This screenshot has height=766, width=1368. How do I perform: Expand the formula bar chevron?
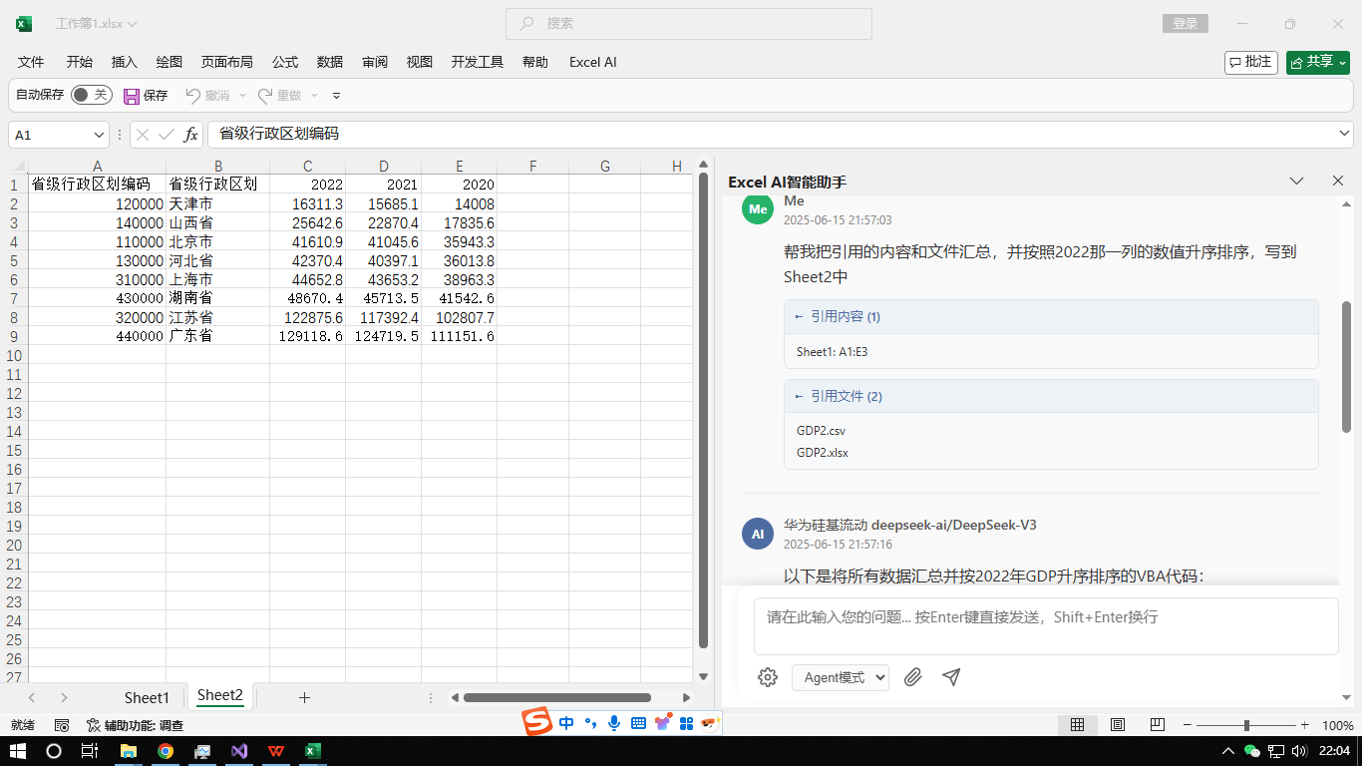(1344, 134)
